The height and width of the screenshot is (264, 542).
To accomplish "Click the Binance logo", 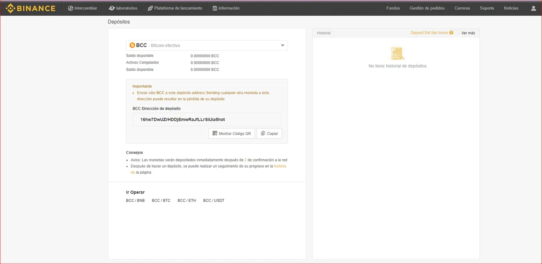I will coord(30,8).
